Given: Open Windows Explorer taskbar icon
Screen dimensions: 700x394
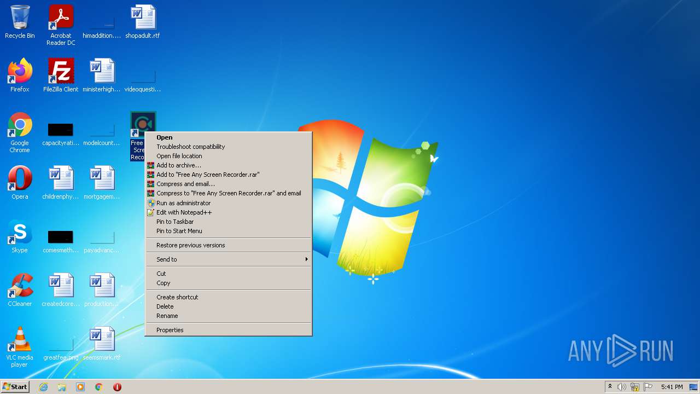Looking at the screenshot, I should [62, 387].
